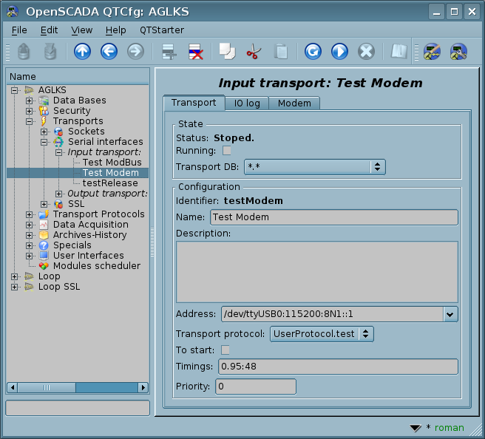Click the last QTStarter module icon with wrench
Screen dimensions: 485x439
click(x=458, y=51)
